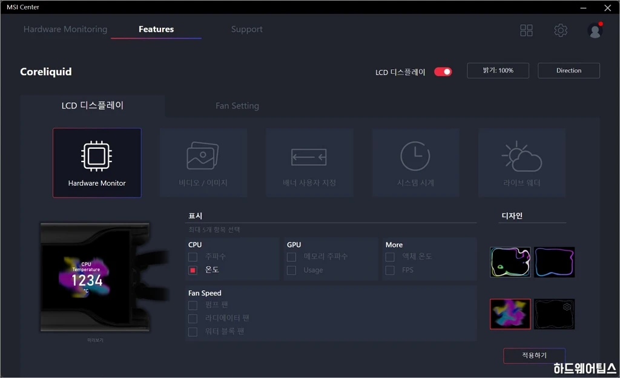Screen dimensions: 620x378
Task: Select the Hardware Monitor chip tile
Action: click(x=97, y=163)
